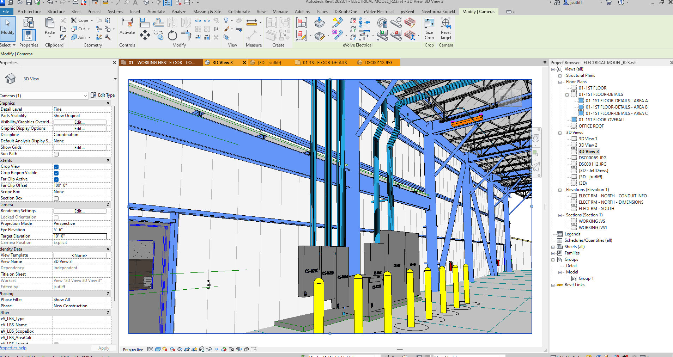
Task: Click Edit button for Rendering Settings
Action: (80, 211)
